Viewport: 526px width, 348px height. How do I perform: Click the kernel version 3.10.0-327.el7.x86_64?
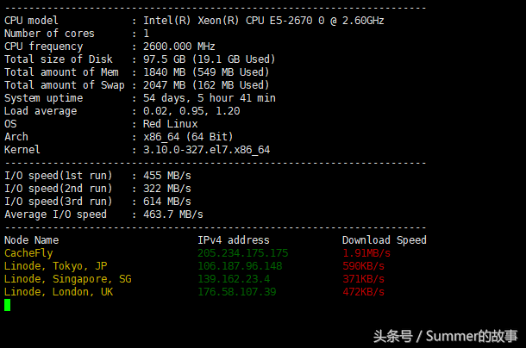(x=207, y=150)
